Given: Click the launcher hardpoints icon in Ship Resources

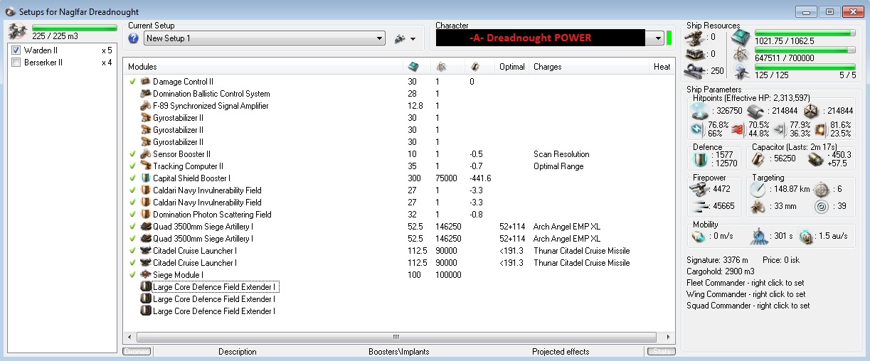Looking at the screenshot, I should pos(694,54).
